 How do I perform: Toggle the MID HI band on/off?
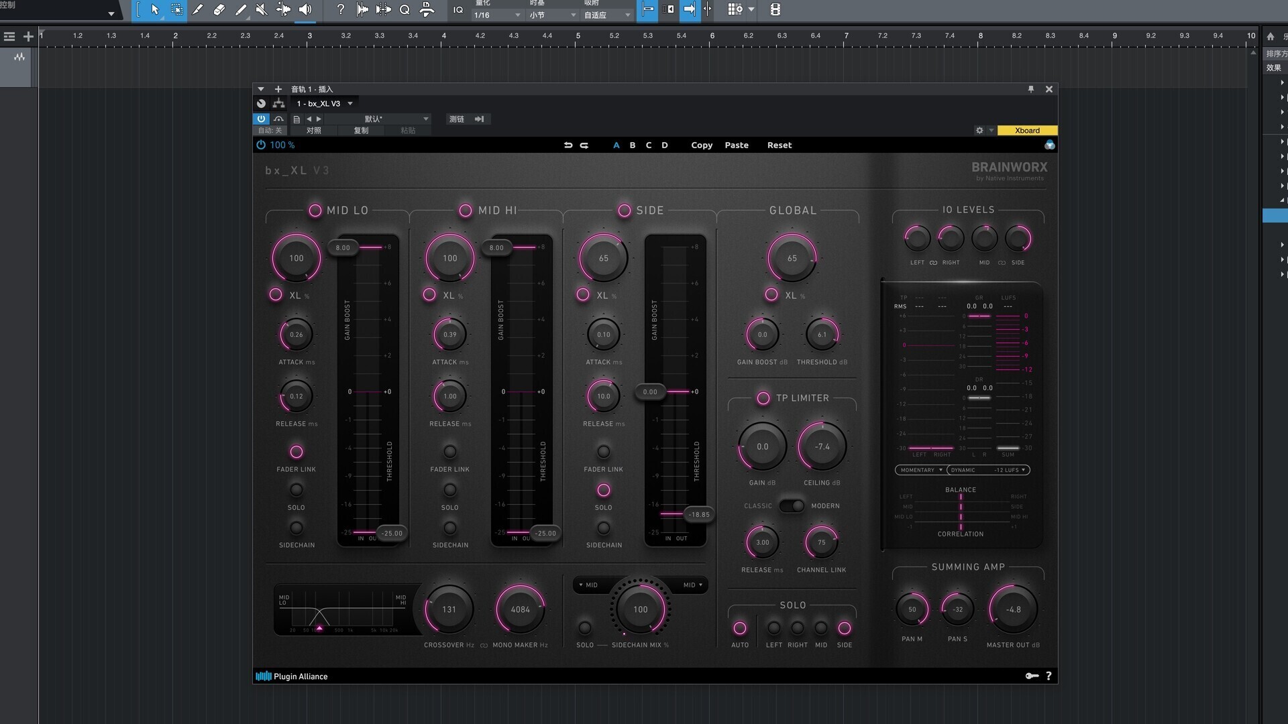click(466, 210)
